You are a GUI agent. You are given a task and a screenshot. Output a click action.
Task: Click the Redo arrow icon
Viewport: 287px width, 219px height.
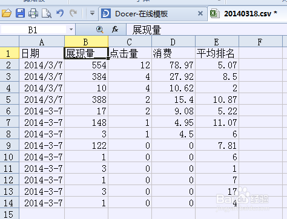point(73,13)
